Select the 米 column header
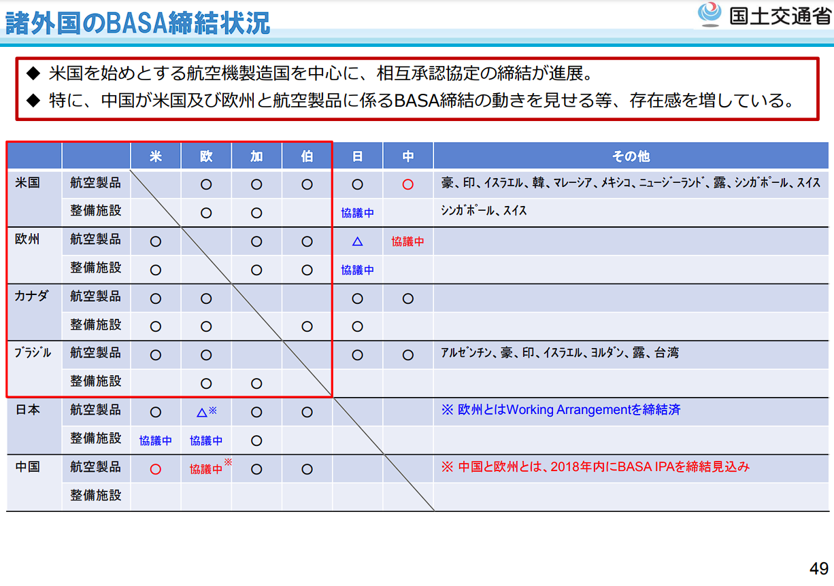Viewport: 834px width, 586px height. (156, 156)
